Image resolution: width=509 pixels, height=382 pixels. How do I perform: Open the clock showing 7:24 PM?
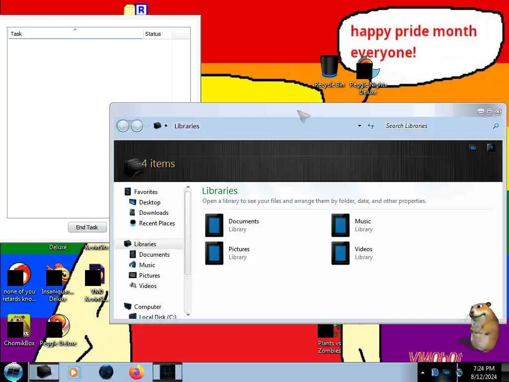484,373
